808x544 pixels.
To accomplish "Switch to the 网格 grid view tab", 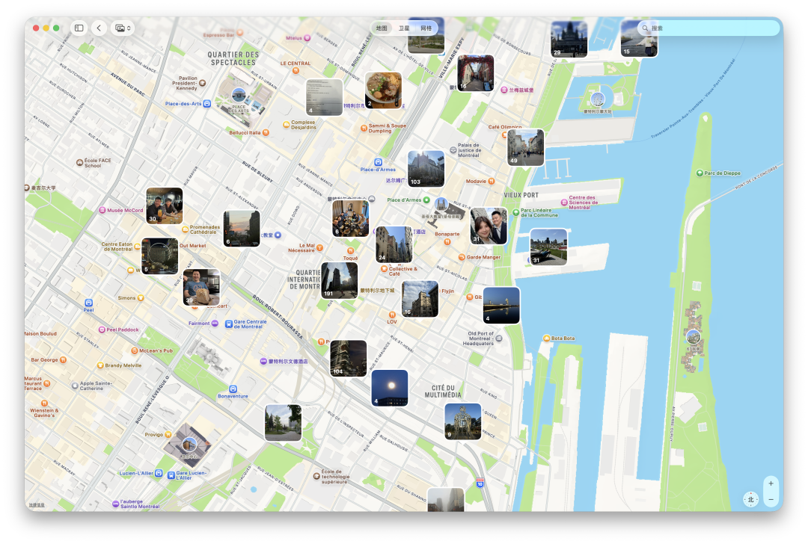I will point(426,28).
